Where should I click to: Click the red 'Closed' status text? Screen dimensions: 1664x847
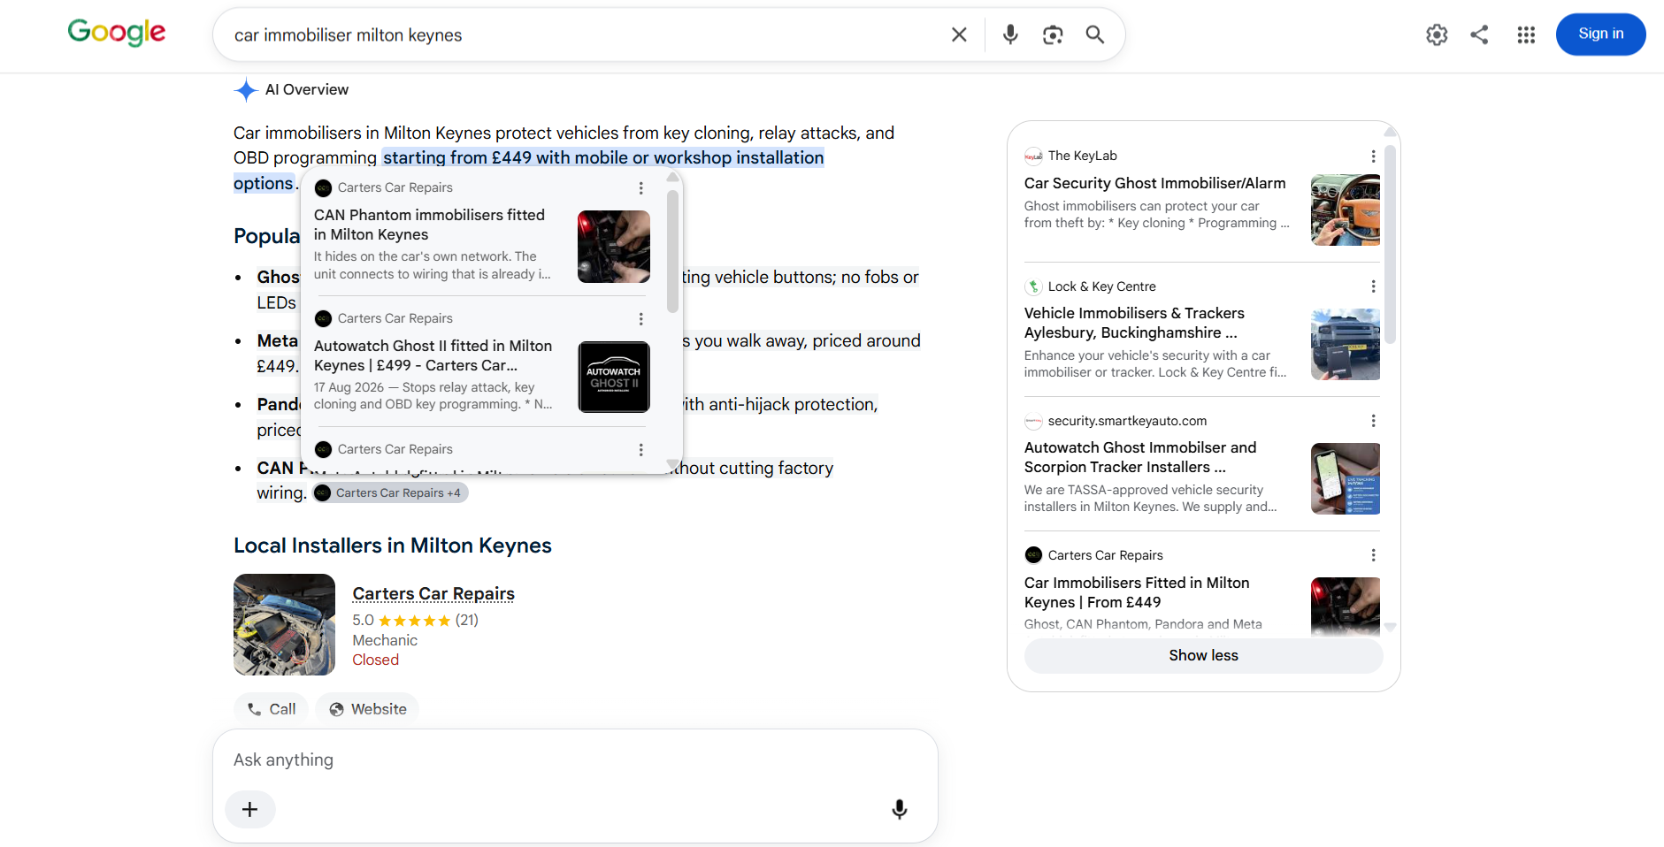coord(376,660)
